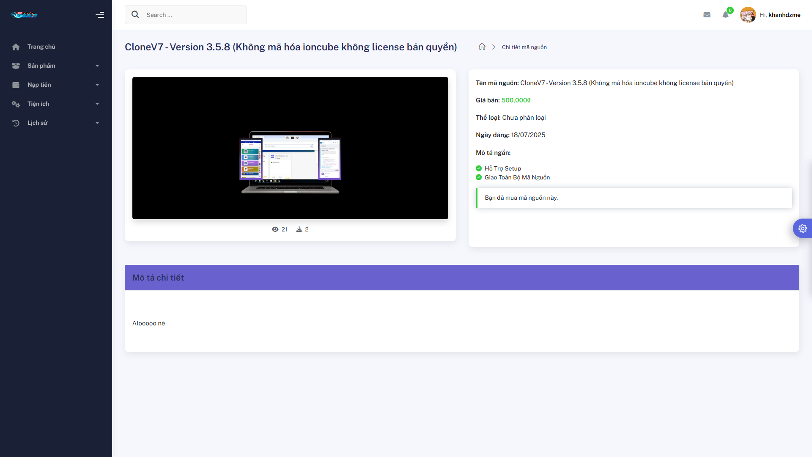Click the home breadcrumb icon
The image size is (812, 457).
click(482, 47)
